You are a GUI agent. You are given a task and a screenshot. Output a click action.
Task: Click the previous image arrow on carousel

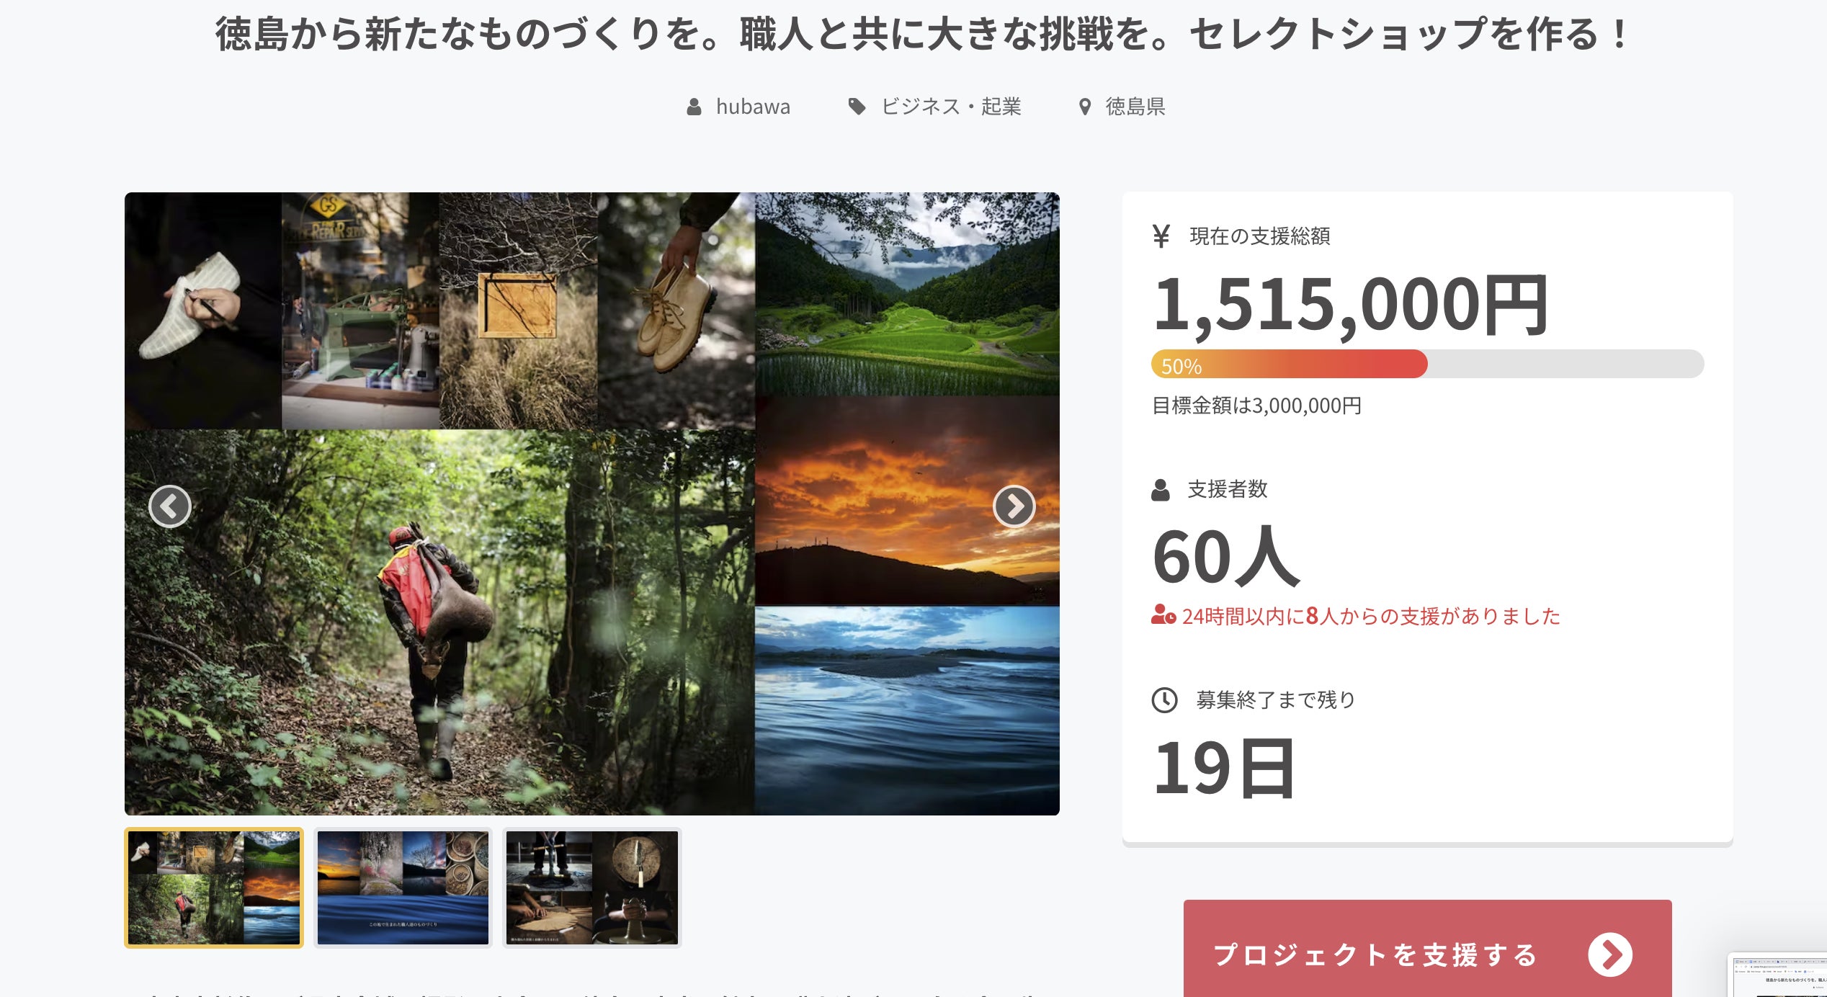[170, 506]
